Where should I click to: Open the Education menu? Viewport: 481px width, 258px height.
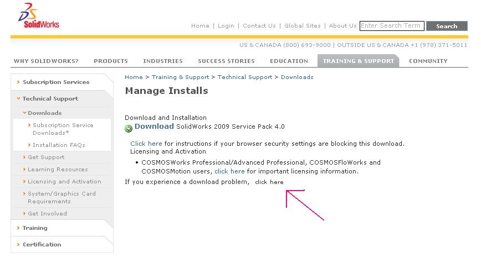point(289,61)
